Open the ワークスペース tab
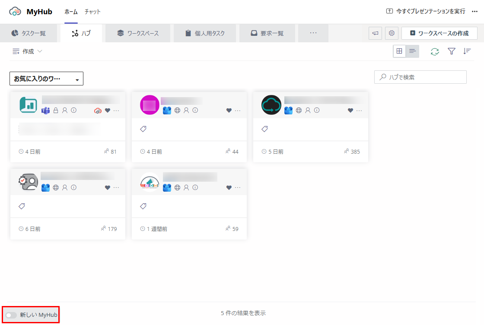 pos(138,33)
